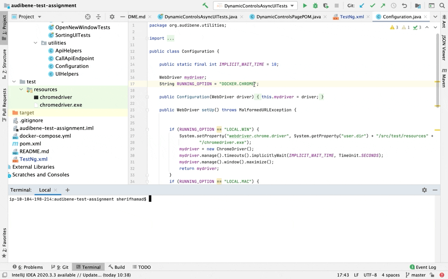This screenshot has width=448, height=279.
Task: Open the TODO tool tab
Action: coord(142,267)
